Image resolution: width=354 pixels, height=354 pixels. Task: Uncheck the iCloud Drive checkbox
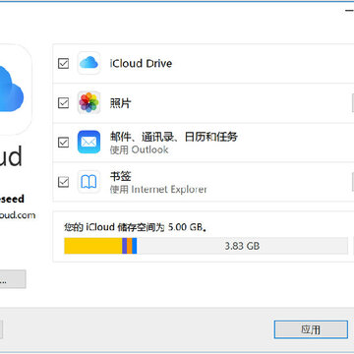(63, 63)
